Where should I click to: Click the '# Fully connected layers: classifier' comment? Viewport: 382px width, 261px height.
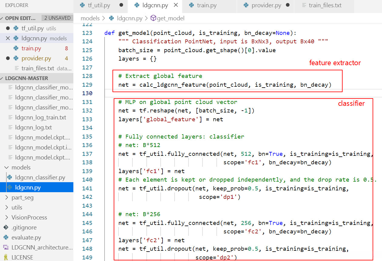click(x=181, y=136)
